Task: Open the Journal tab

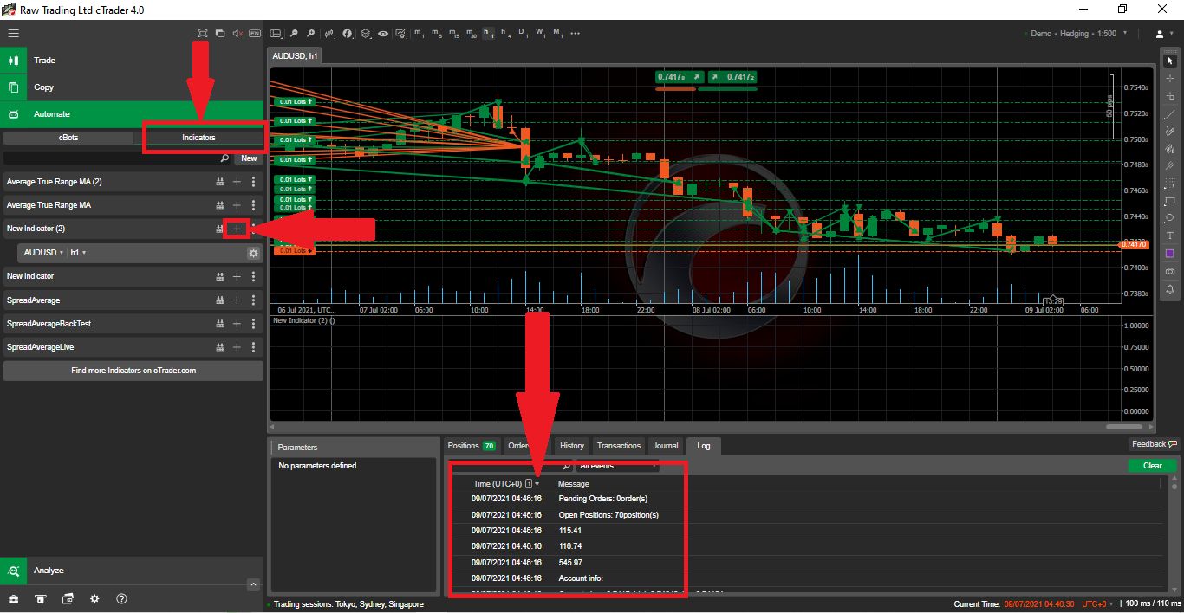Action: coord(666,446)
